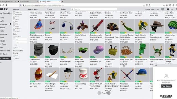Open the Sk12r Boi cap thumbnail
The width and height of the screenshot is (177, 99).
(x=142, y=75)
